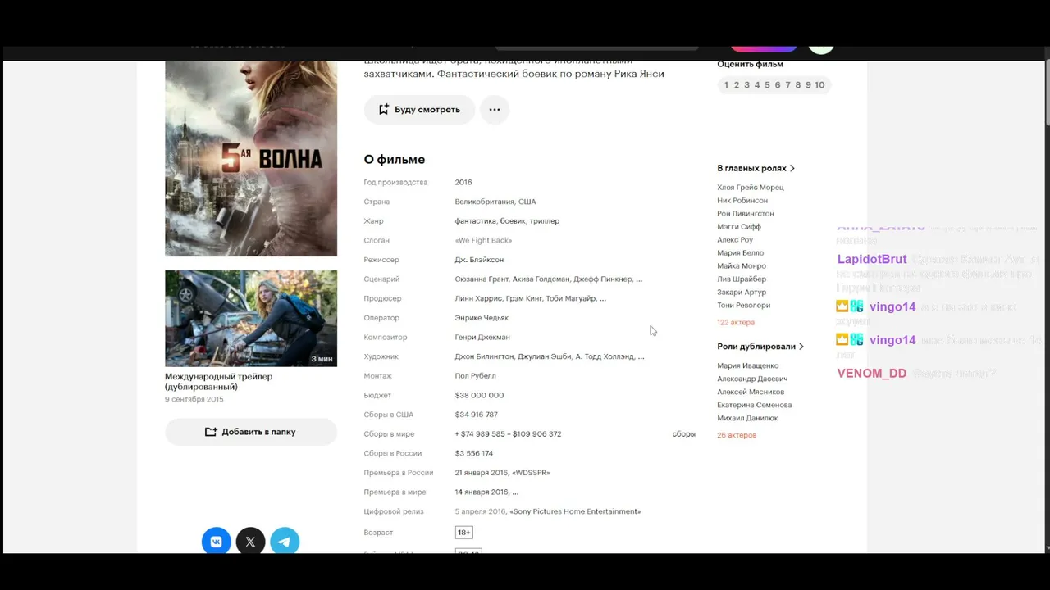
Task: Expand the «В главных ролях» cast section
Action: point(756,168)
